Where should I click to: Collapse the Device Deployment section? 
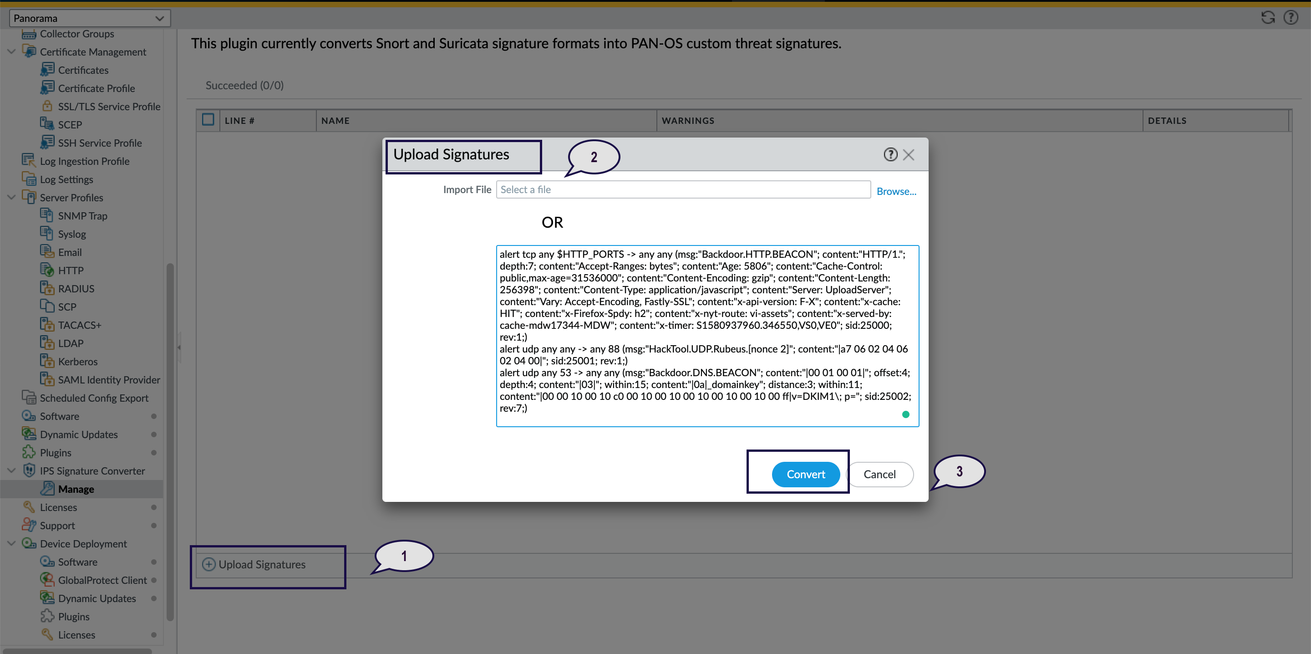(x=10, y=543)
